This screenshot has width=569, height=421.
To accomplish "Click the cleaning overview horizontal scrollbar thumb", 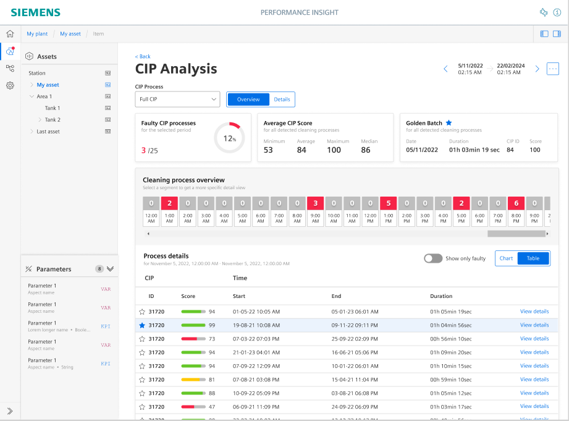I will click(516, 234).
